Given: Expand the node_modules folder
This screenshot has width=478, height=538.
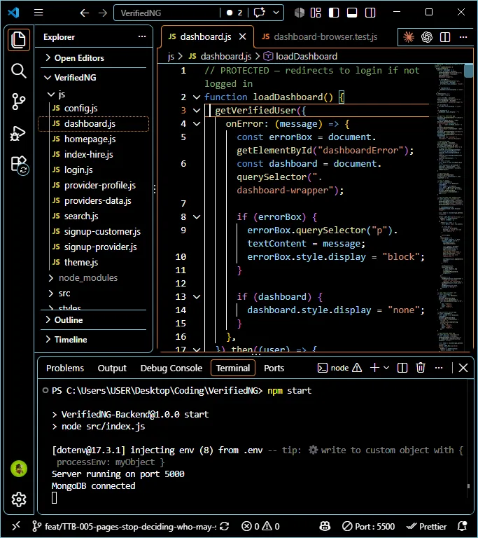Looking at the screenshot, I should [94, 278].
